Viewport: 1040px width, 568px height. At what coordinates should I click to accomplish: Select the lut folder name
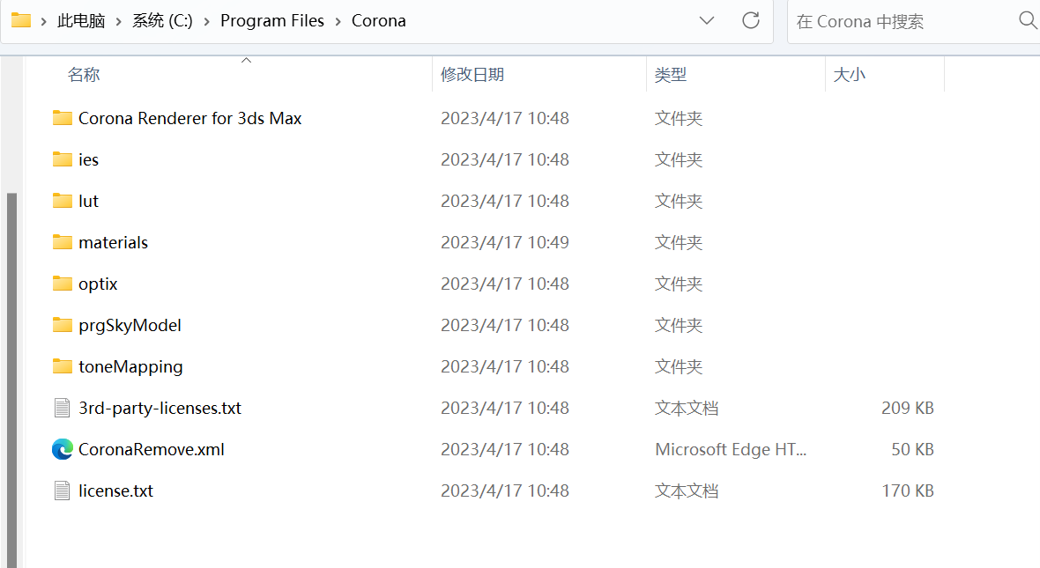[x=88, y=201]
